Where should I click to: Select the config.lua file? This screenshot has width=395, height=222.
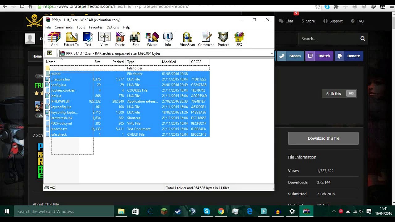tap(127, 85)
